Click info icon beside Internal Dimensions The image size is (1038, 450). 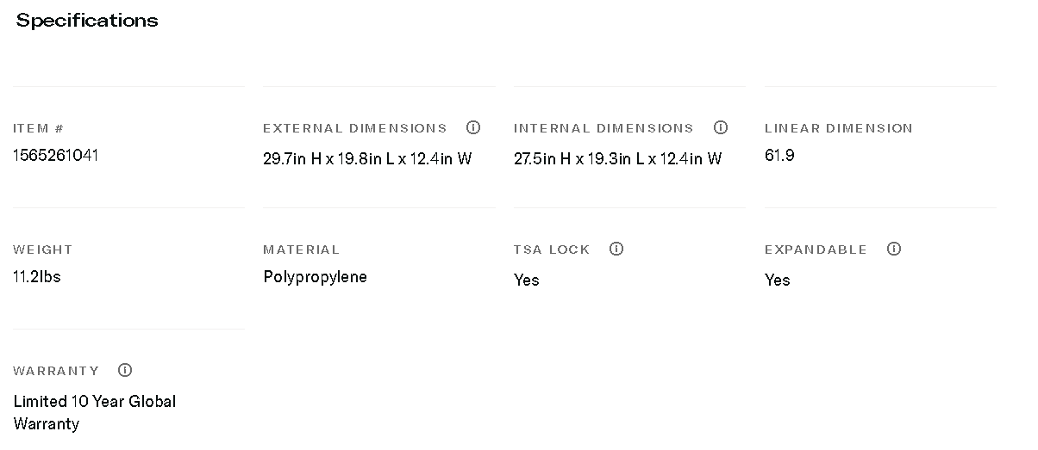[x=721, y=127]
